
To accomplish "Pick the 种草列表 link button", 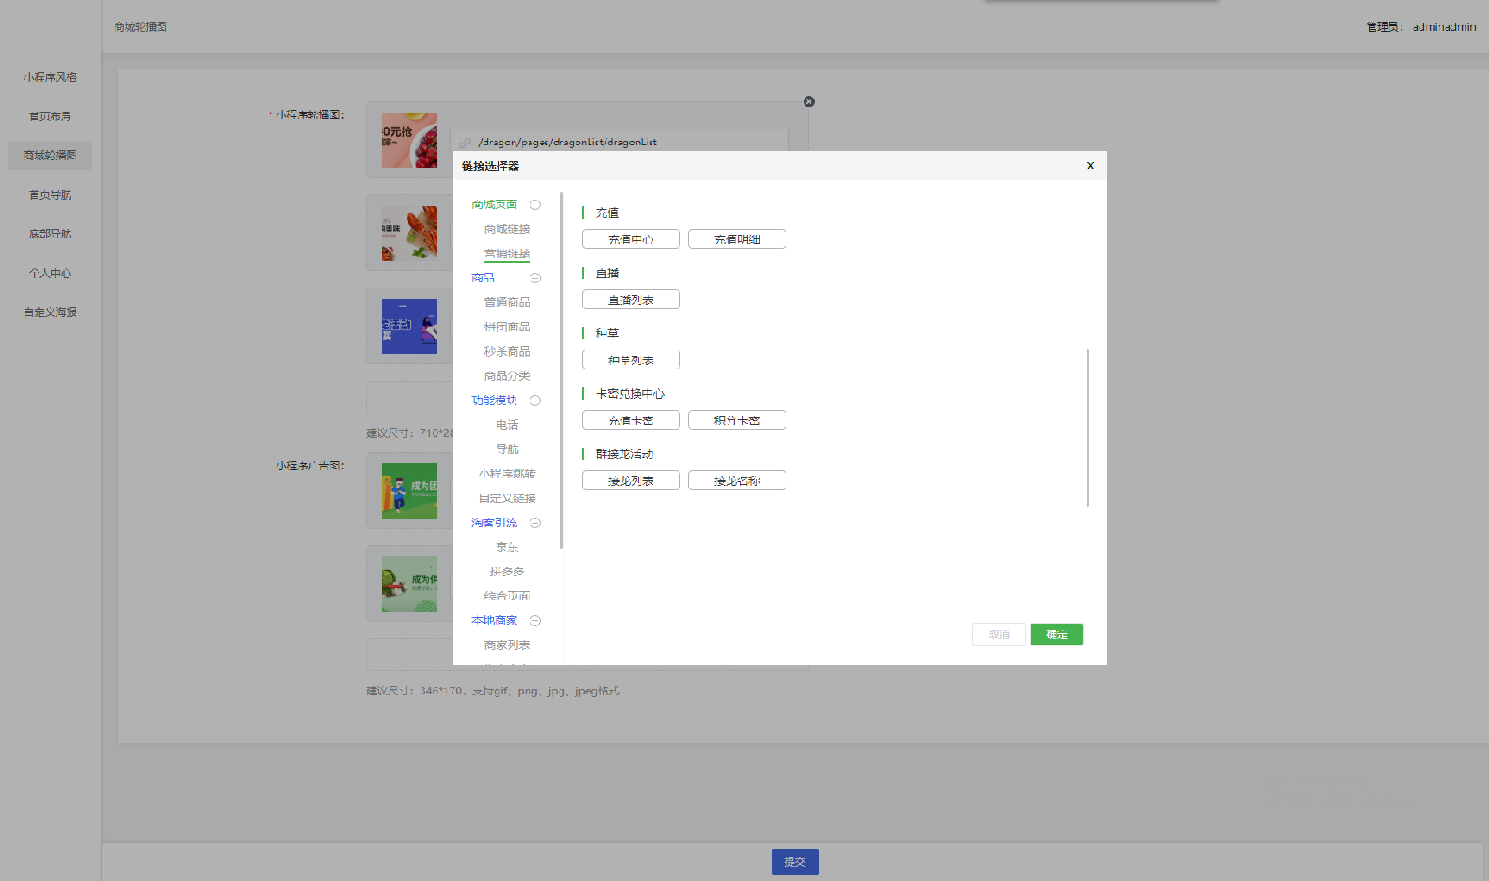I will (x=631, y=359).
